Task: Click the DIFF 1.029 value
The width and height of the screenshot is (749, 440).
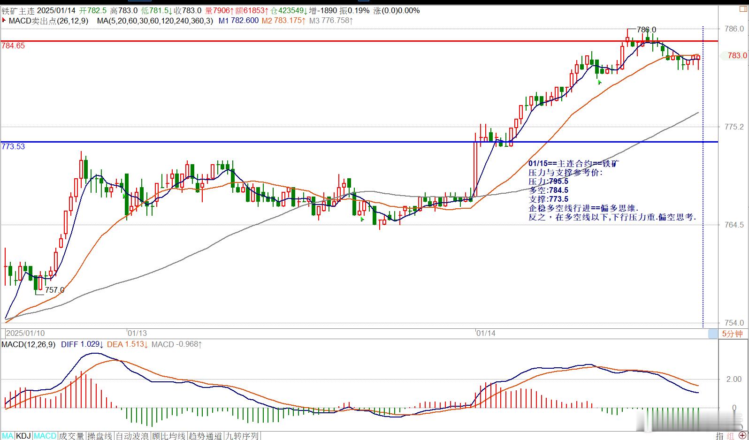Action: (82, 344)
